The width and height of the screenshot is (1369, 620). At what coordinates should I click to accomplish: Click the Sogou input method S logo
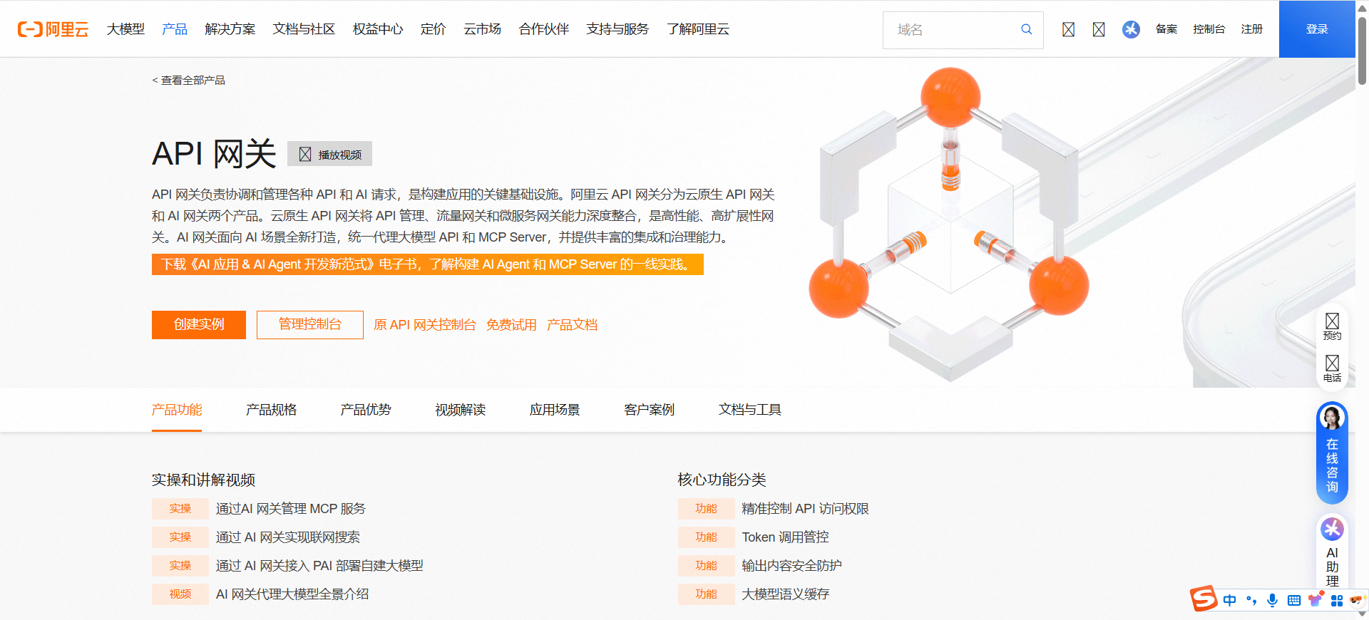point(1204,599)
